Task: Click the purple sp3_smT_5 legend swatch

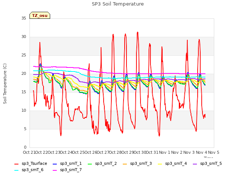Action: coord(195,164)
